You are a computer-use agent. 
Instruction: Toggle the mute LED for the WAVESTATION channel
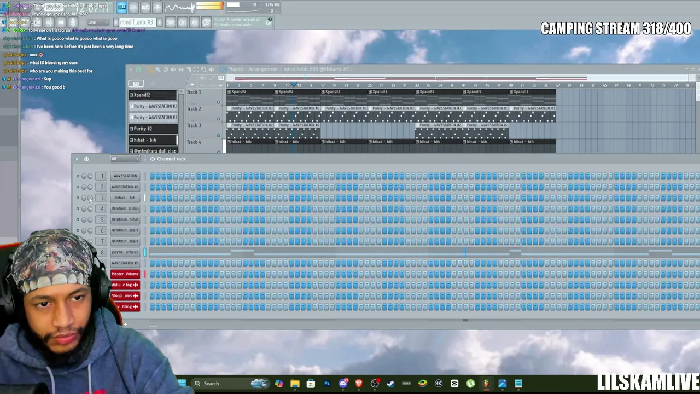click(78, 176)
